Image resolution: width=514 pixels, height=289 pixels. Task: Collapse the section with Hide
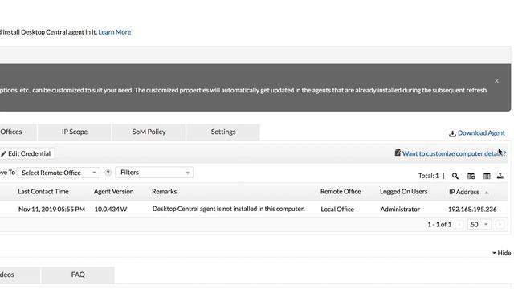click(501, 253)
